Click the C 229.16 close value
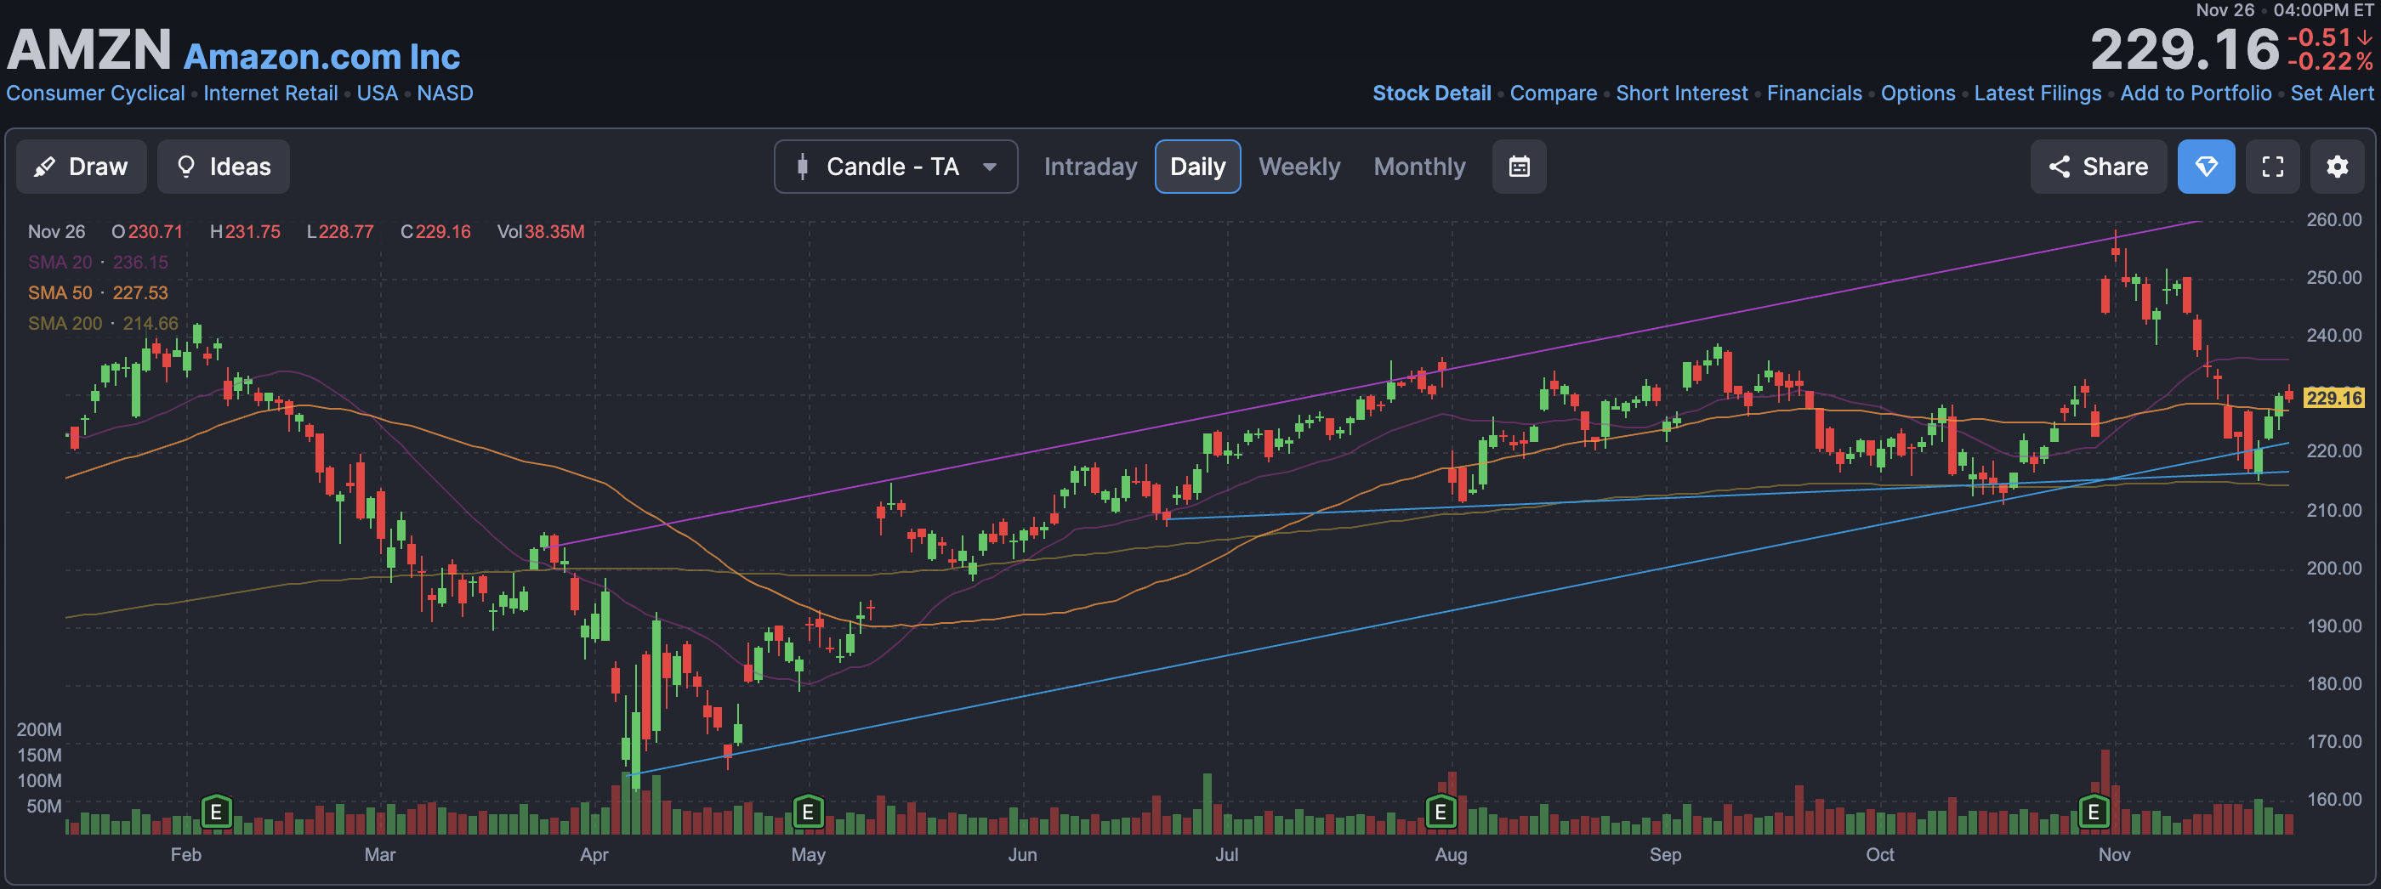 tap(435, 232)
